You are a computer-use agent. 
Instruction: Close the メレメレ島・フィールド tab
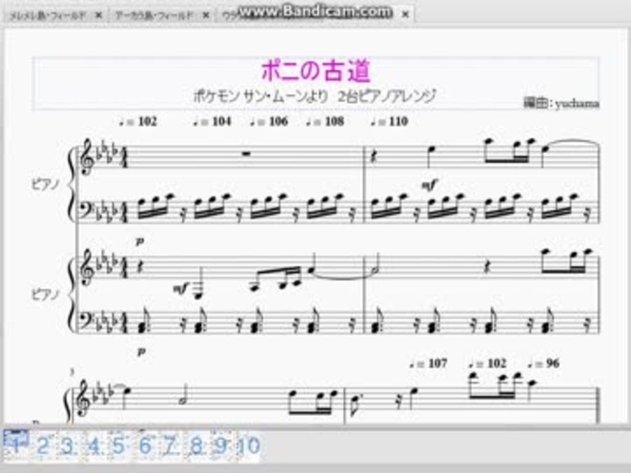(x=99, y=16)
